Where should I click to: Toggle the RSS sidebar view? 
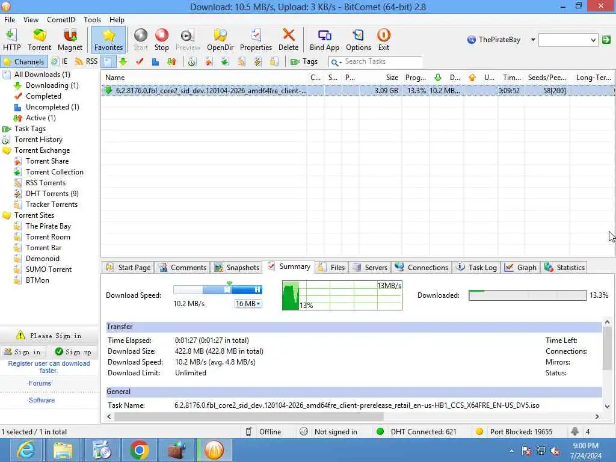[86, 62]
